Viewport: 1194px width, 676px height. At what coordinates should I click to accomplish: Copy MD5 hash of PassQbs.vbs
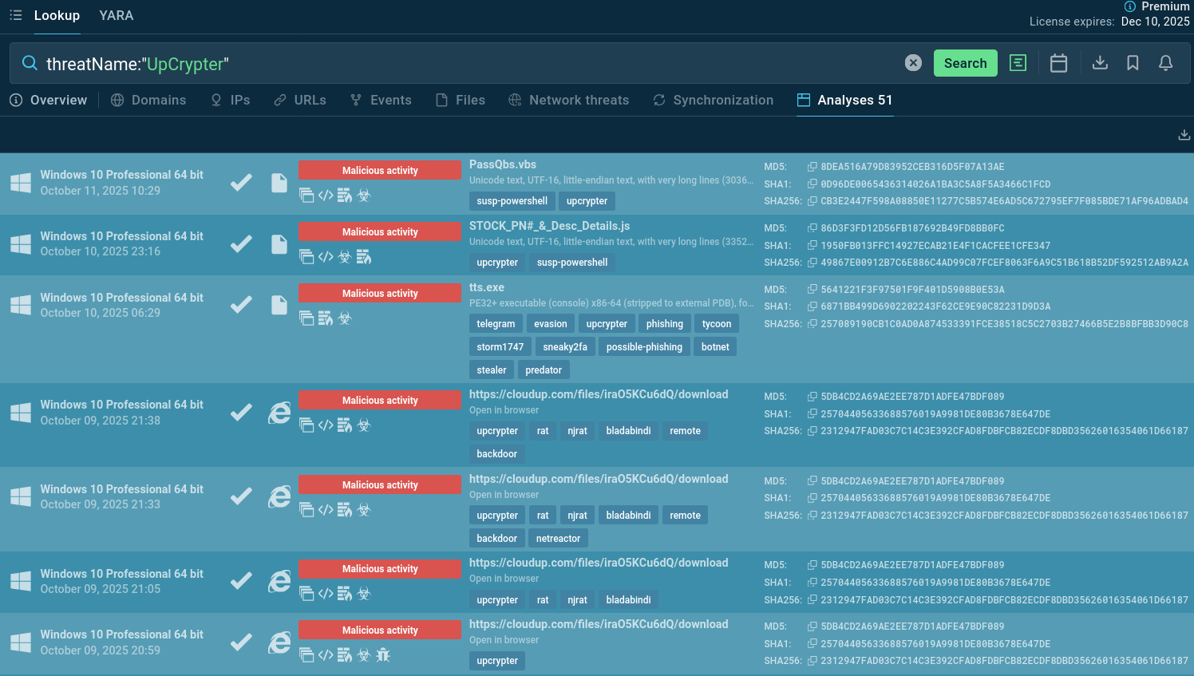(x=812, y=167)
